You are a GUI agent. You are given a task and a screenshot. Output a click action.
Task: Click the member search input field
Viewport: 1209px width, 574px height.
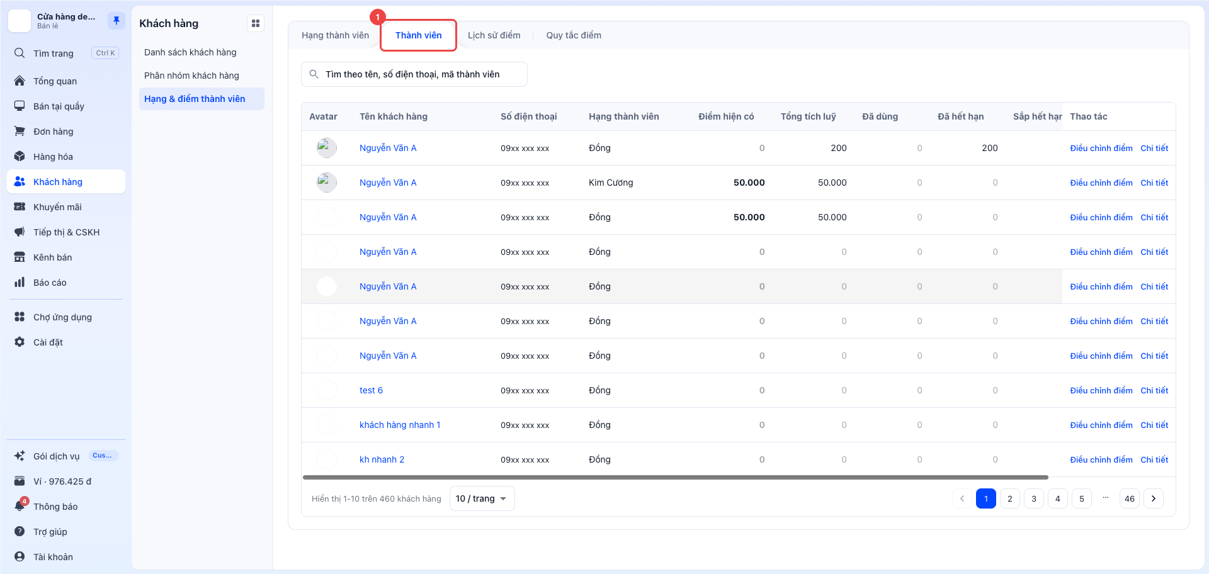coord(414,74)
